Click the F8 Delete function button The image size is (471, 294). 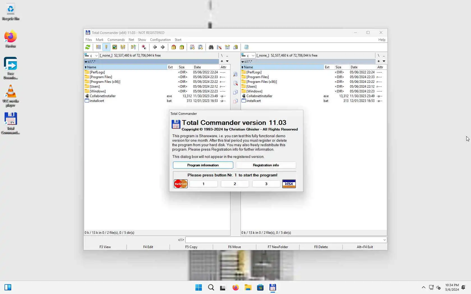tap(321, 247)
